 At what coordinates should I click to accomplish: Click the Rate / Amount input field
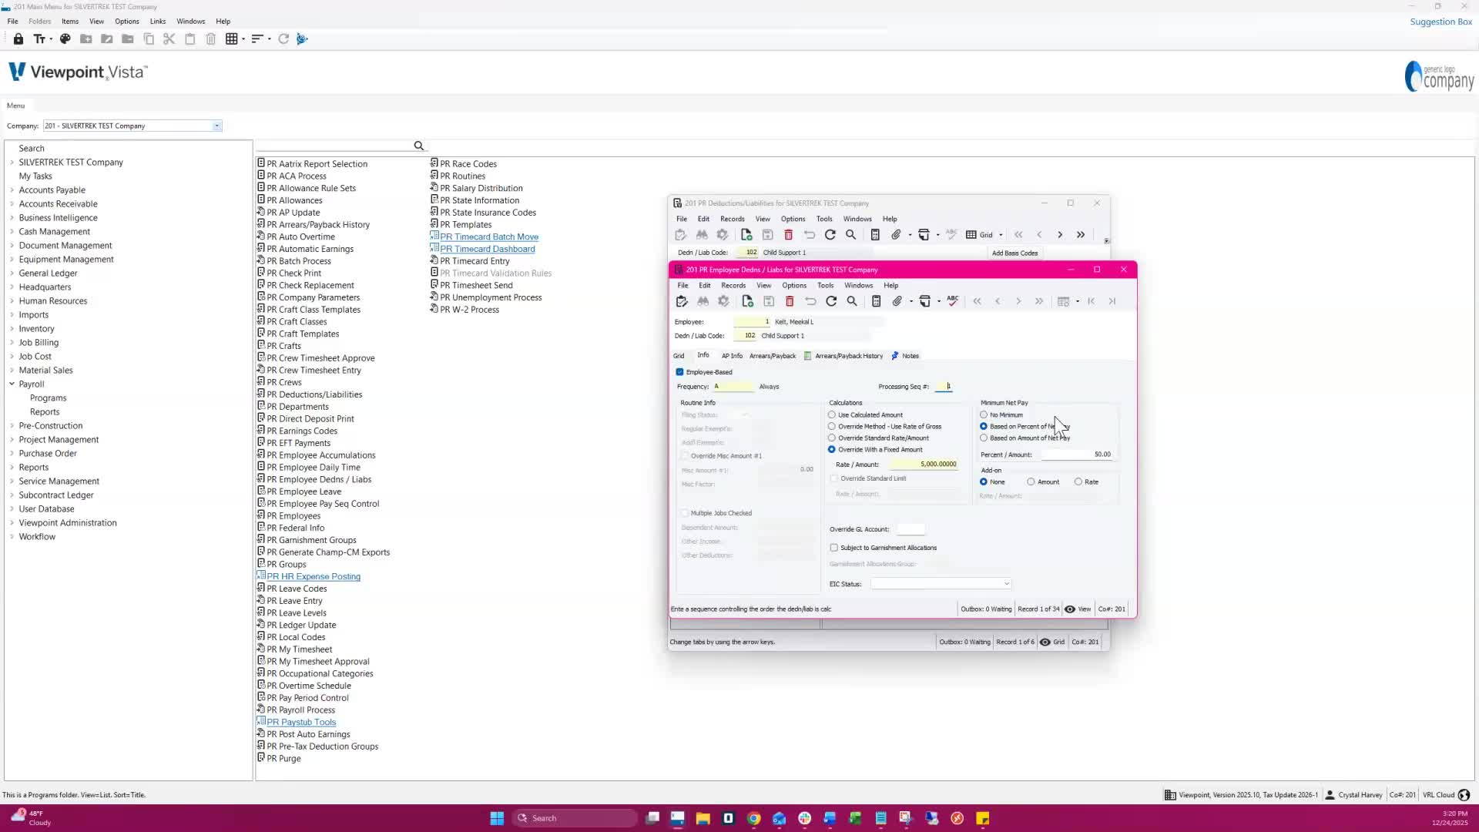(923, 465)
